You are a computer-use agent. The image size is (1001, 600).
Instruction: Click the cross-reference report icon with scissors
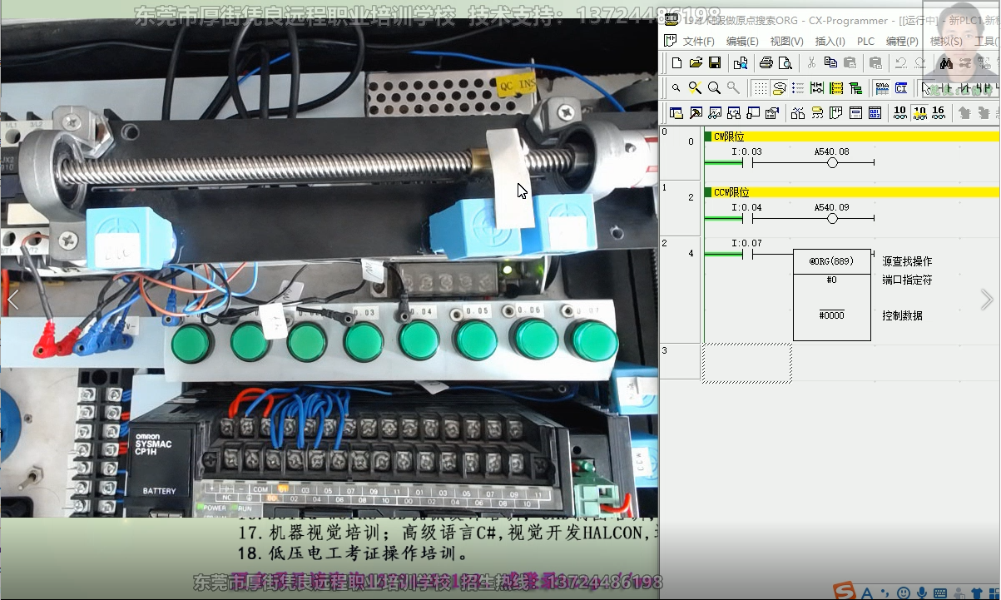(798, 113)
